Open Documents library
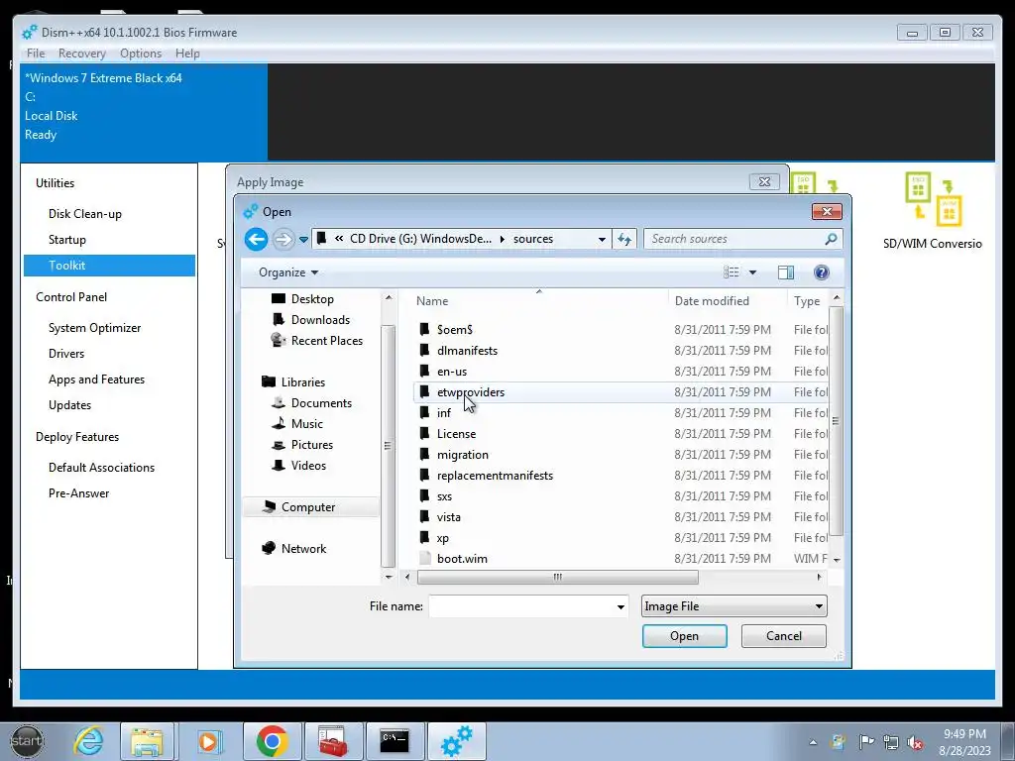Screen dimensions: 1015x761 pos(321,402)
